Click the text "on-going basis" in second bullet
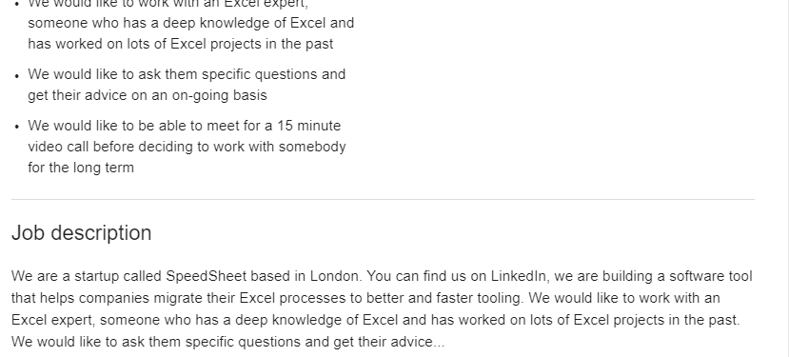 tap(220, 95)
